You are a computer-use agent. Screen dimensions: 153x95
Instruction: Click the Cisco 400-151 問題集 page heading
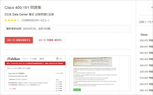click(x=23, y=8)
